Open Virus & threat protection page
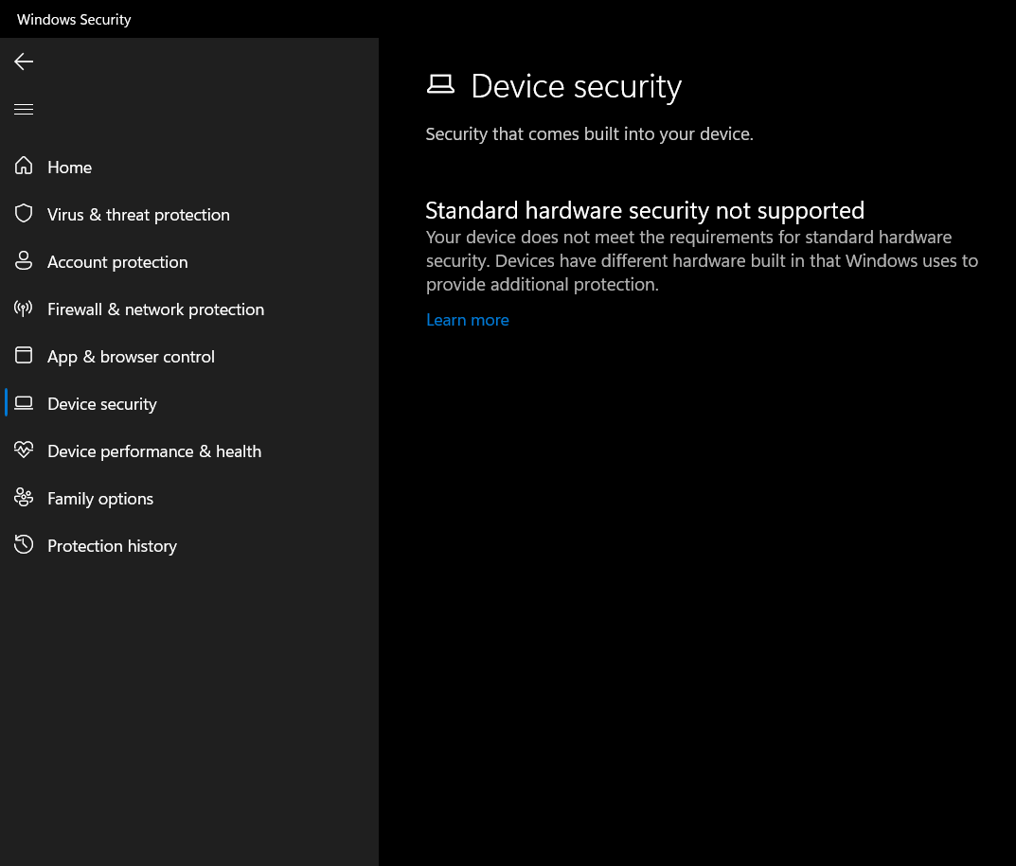The image size is (1016, 866). click(138, 215)
